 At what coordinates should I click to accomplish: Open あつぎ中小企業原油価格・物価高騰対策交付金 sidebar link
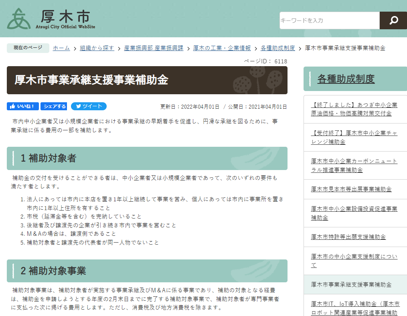point(354,109)
